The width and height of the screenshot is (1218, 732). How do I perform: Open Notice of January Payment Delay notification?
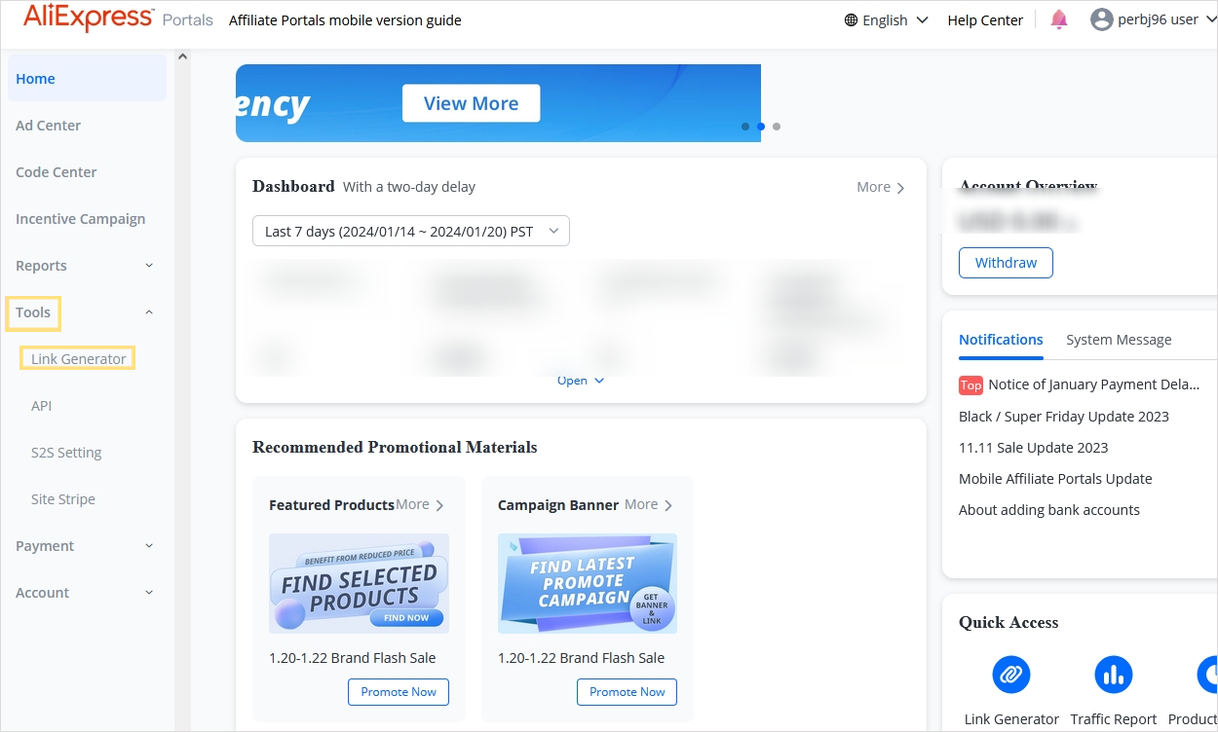tap(1080, 384)
